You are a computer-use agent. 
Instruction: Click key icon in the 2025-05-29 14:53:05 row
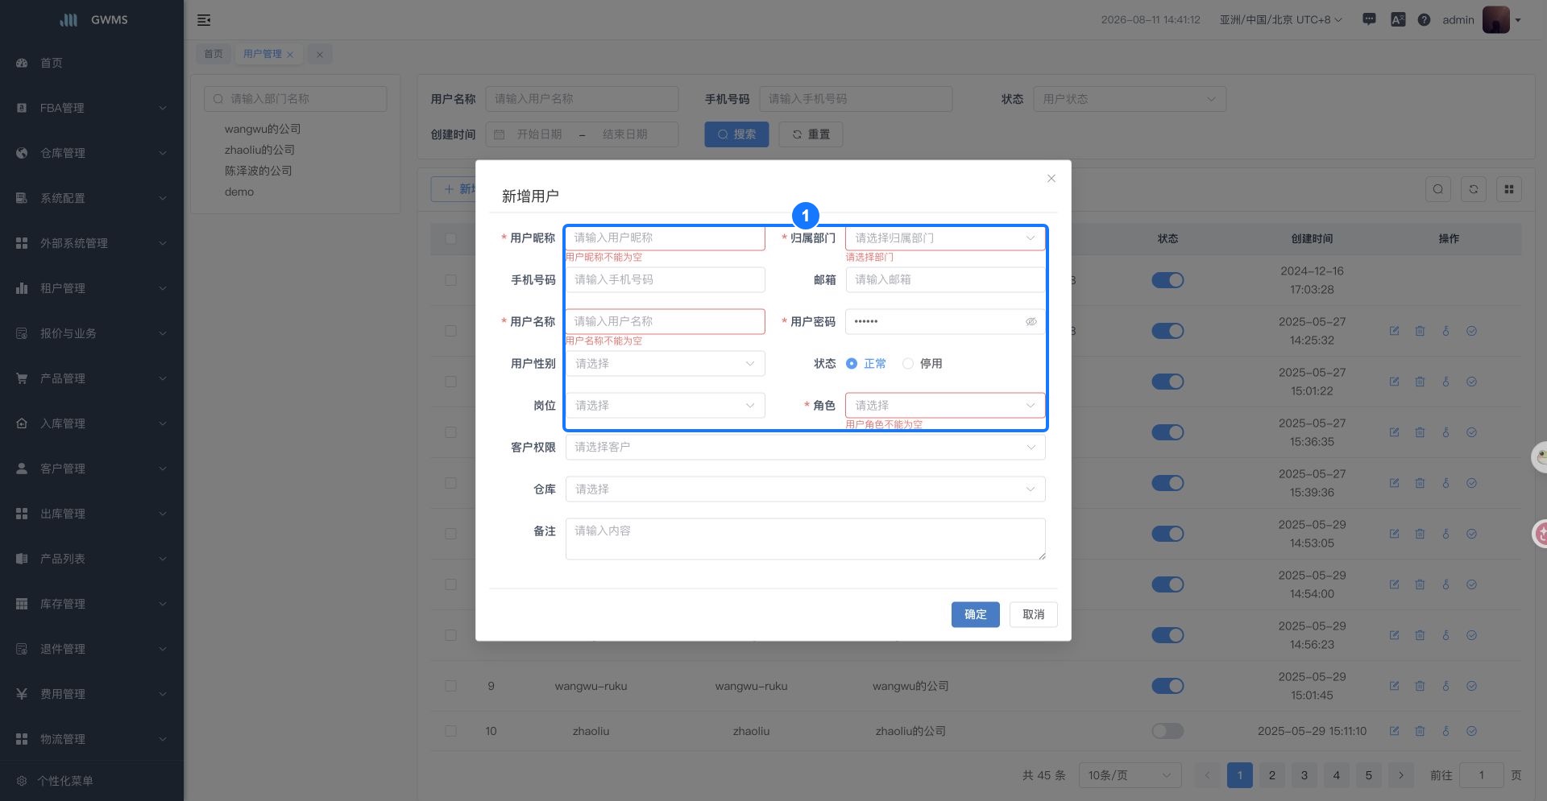point(1445,534)
